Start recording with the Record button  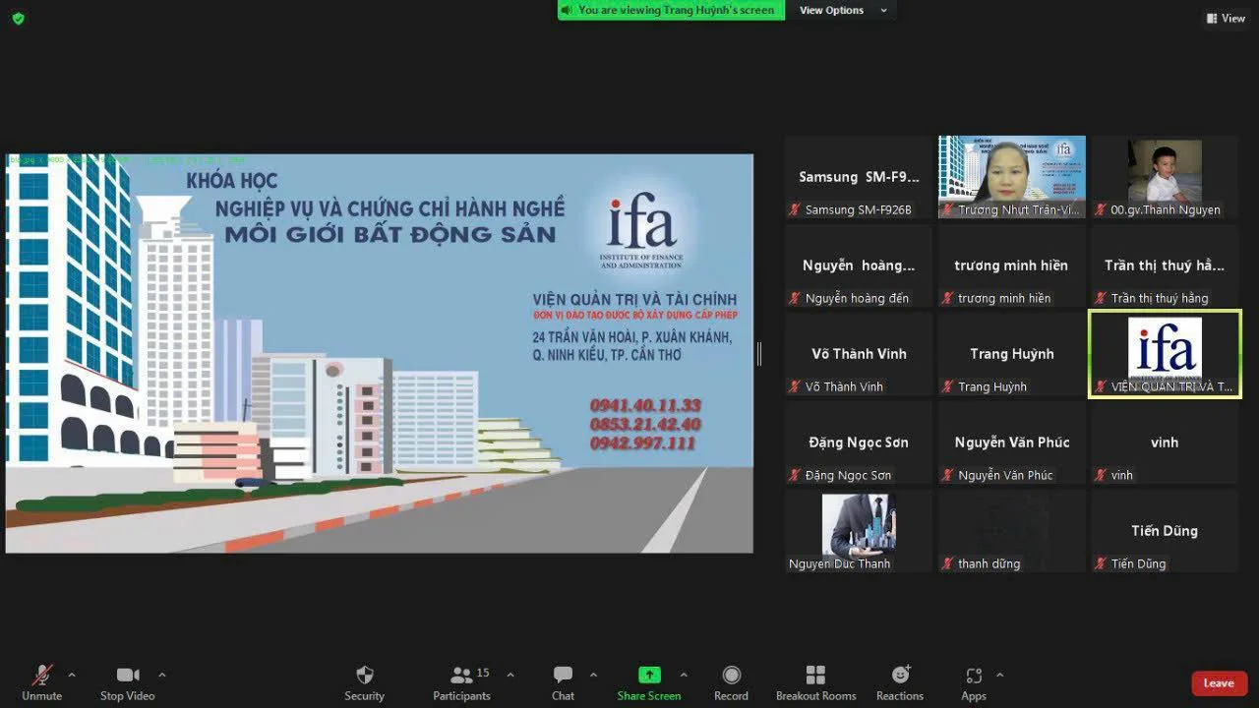click(731, 682)
